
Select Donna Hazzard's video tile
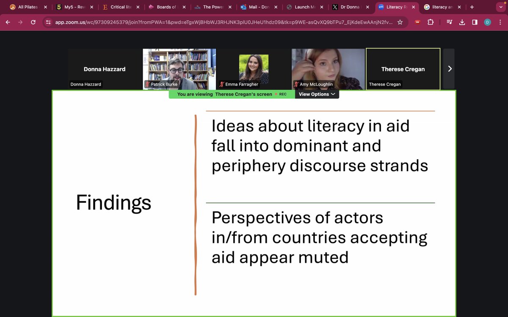tap(105, 69)
